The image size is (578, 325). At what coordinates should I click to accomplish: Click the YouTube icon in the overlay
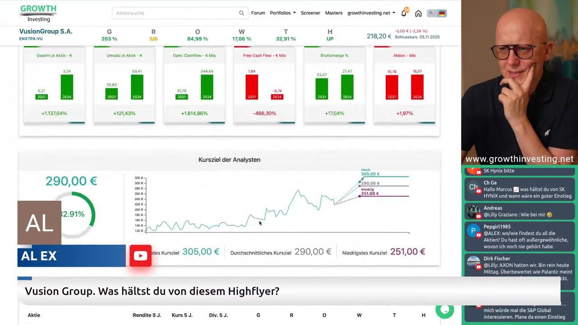[140, 256]
